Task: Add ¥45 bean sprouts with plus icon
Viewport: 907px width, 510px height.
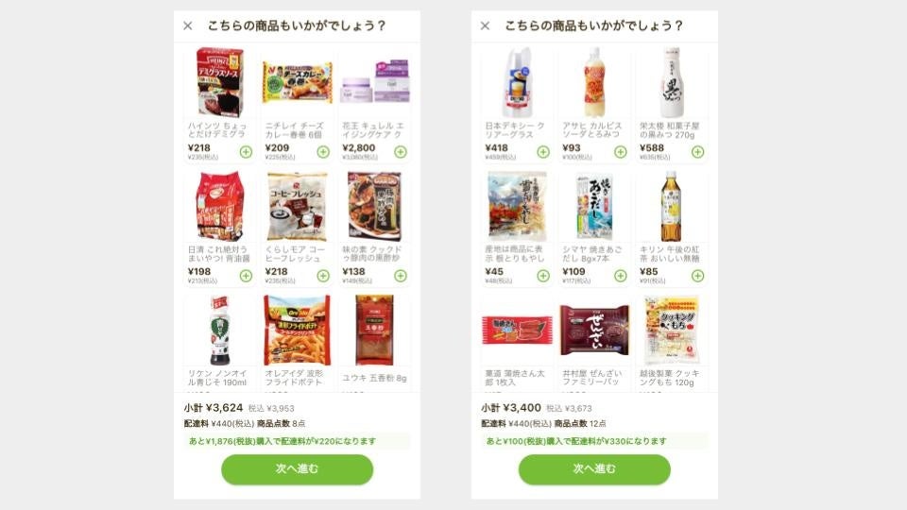Action: [x=543, y=276]
